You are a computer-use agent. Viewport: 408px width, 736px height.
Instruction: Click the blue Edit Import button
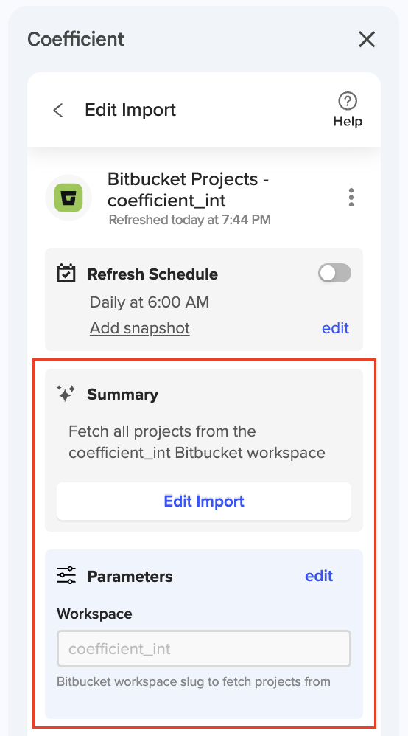coord(204,501)
